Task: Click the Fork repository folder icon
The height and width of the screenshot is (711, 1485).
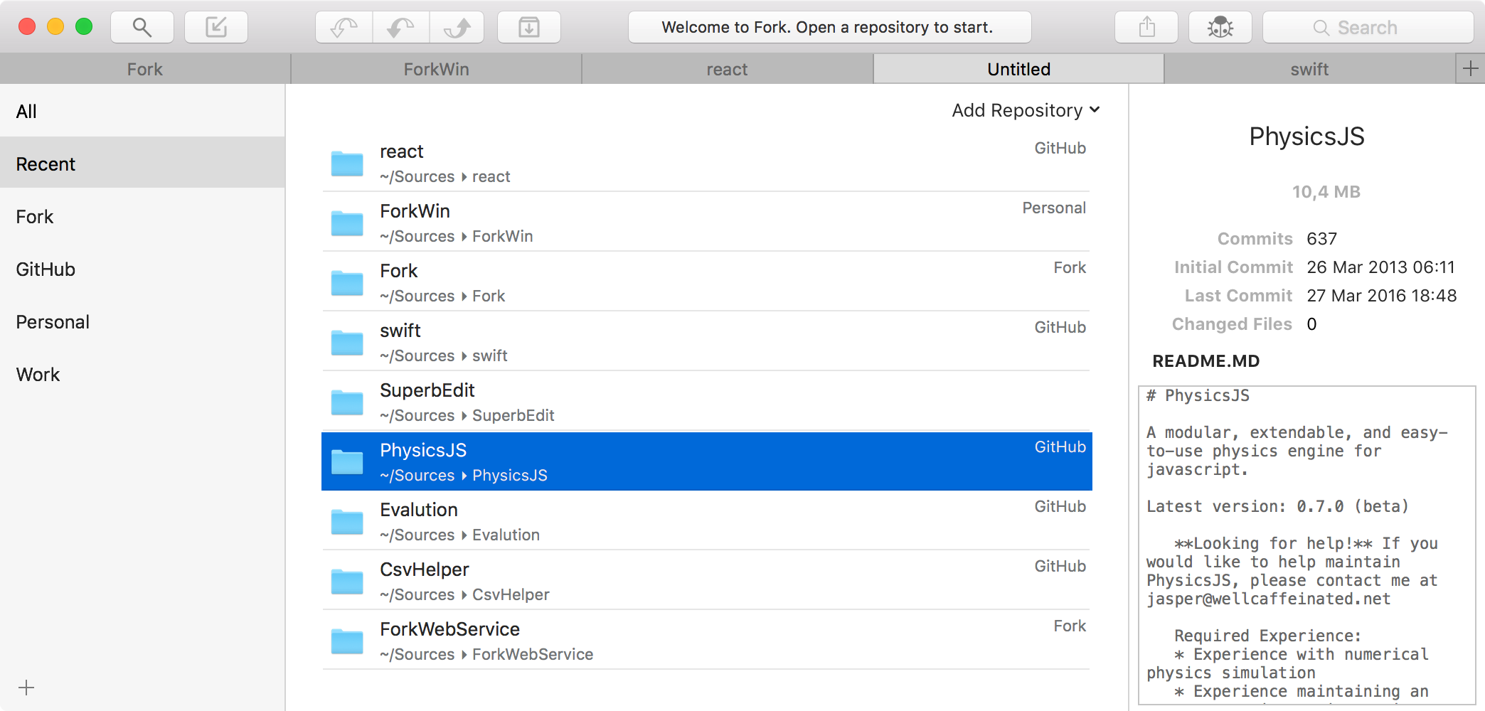Action: click(347, 282)
